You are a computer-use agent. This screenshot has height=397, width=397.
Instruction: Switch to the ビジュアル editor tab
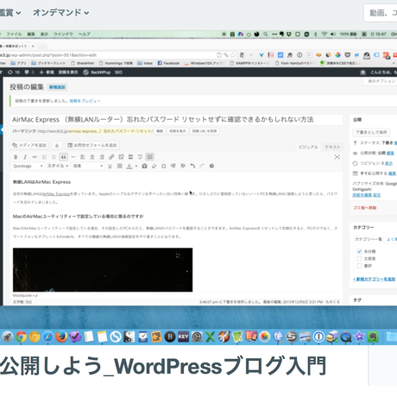[x=308, y=147]
